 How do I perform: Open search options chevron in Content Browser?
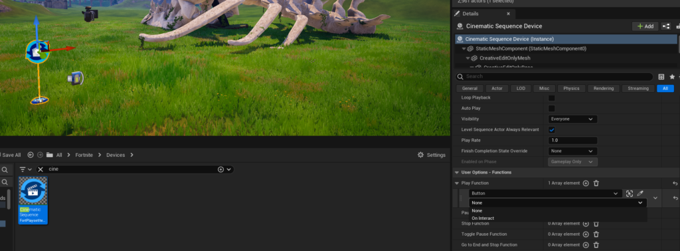pos(228,169)
